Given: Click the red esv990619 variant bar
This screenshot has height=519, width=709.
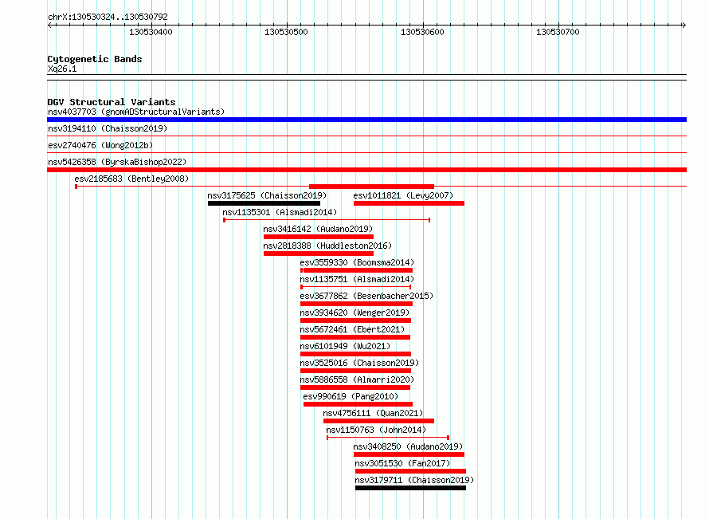Looking at the screenshot, I should 358,404.
